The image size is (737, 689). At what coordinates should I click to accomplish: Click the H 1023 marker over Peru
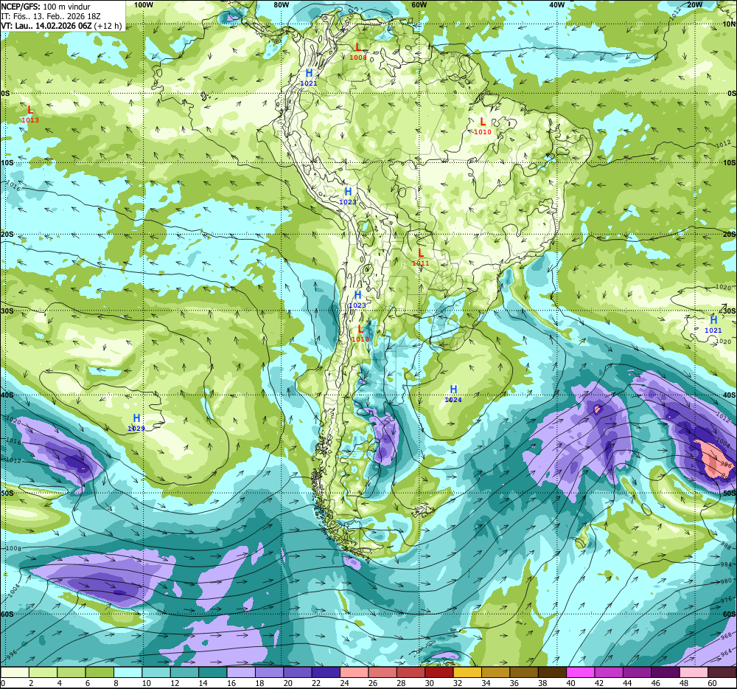(349, 192)
